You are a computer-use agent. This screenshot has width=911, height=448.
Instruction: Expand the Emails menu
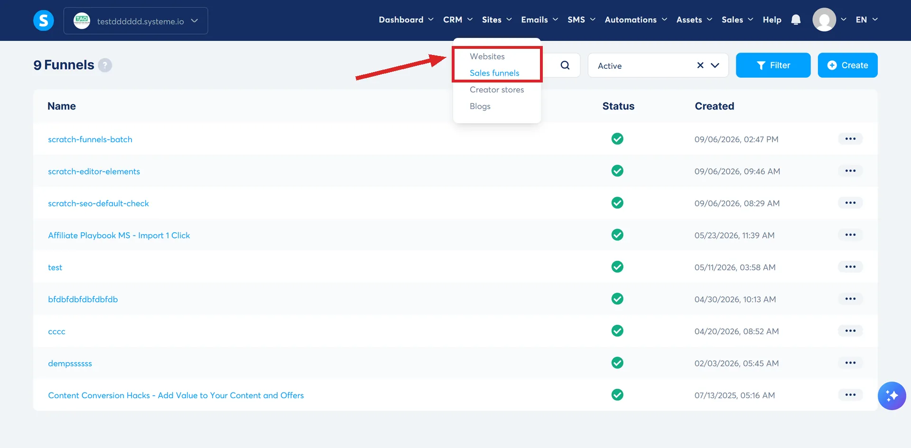tap(539, 20)
